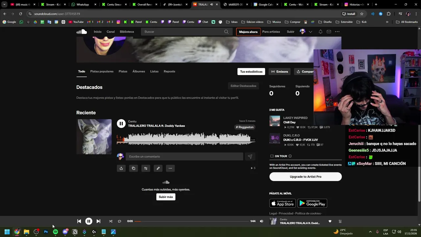Open the Chrome extensions puzzle icon

(389, 14)
